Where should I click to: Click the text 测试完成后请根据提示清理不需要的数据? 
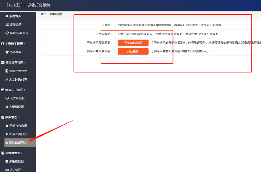144,25
